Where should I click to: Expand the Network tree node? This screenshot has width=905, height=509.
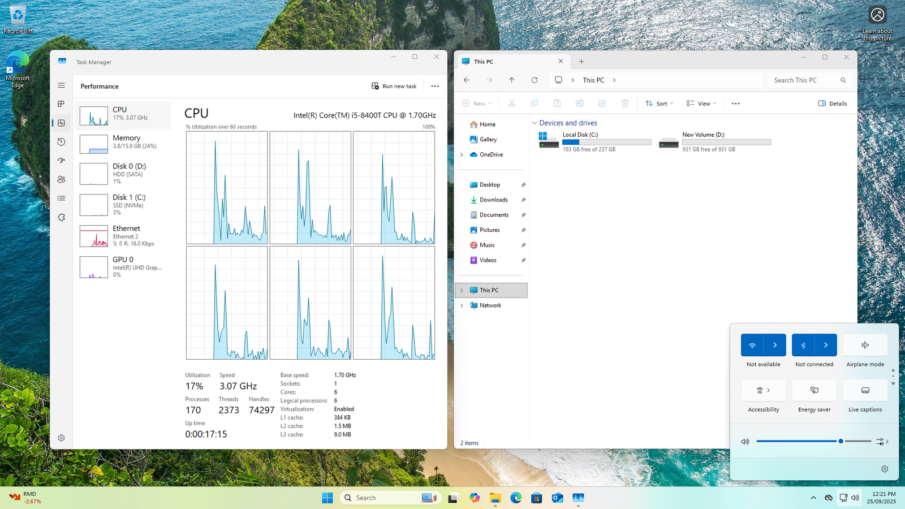[462, 305]
